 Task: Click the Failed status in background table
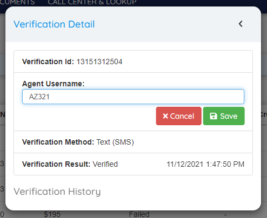[139, 214]
